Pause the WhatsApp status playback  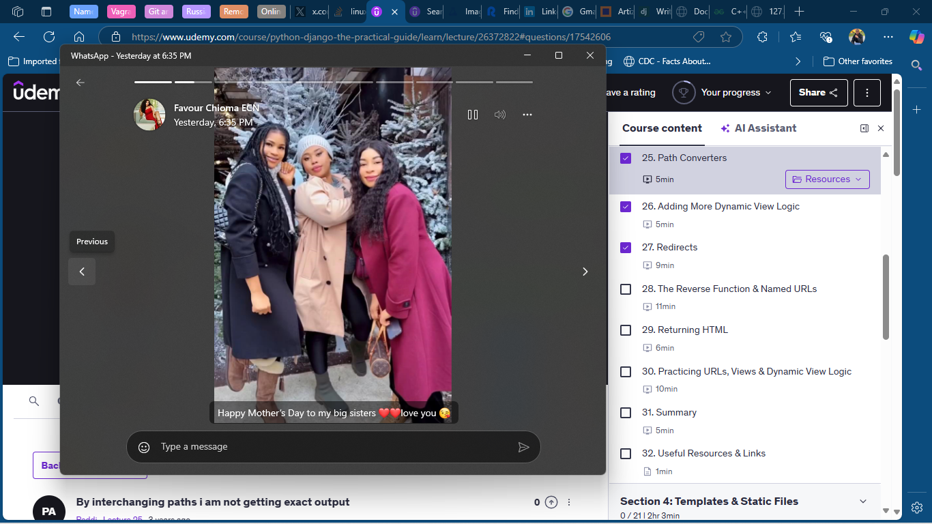[473, 115]
